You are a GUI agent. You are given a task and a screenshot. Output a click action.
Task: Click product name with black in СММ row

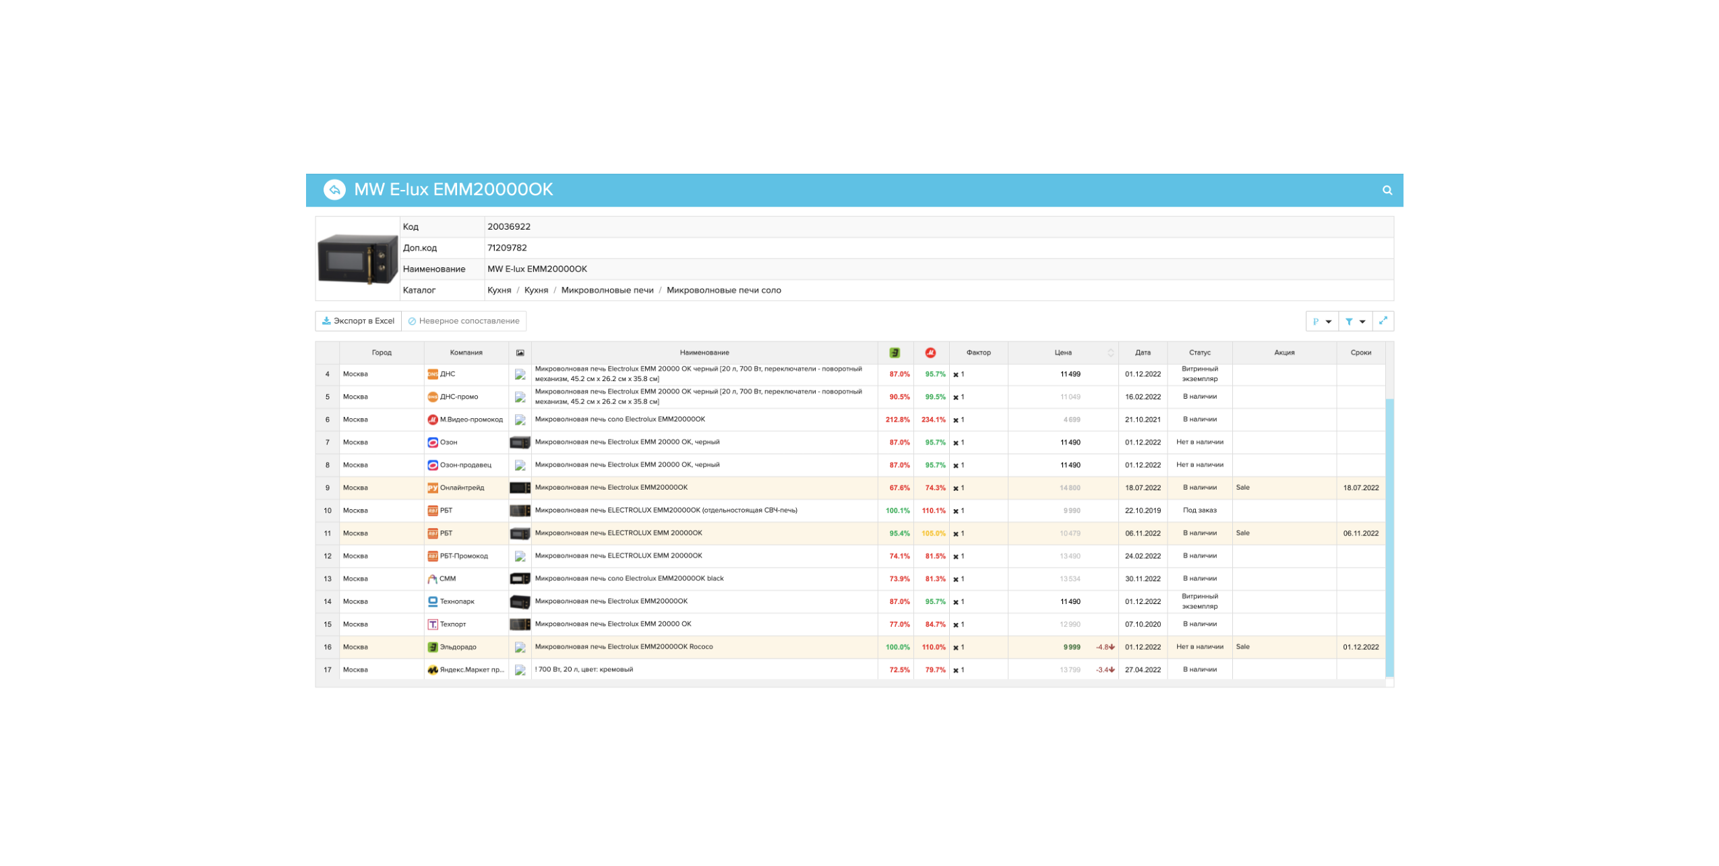coord(628,578)
